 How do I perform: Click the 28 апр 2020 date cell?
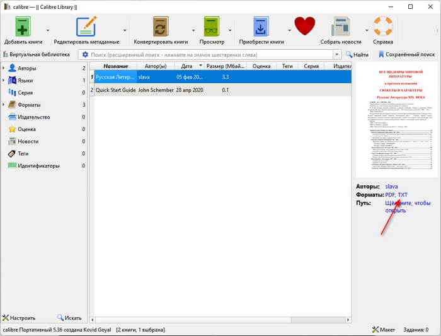[x=190, y=90]
